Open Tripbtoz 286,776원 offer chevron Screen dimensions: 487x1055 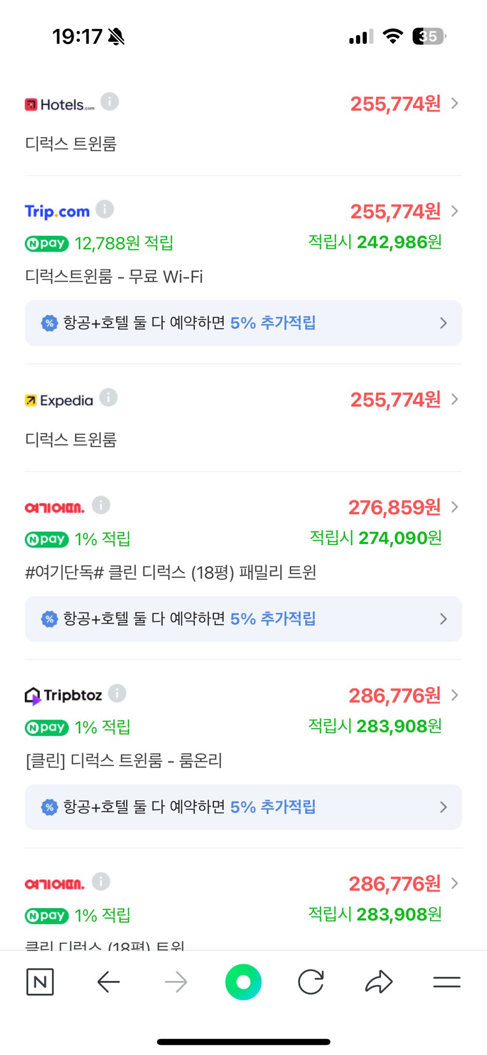455,695
